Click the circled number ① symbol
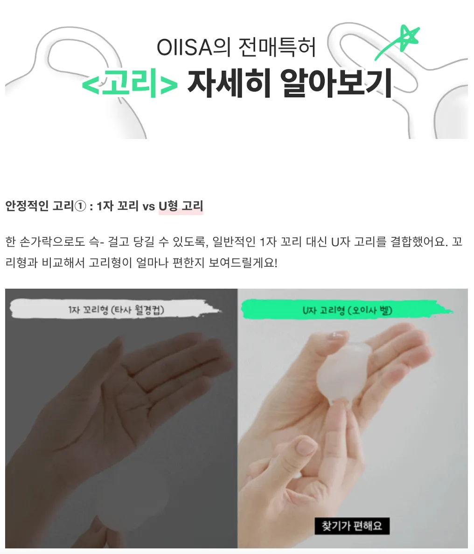 80,206
